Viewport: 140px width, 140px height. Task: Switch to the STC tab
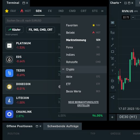pyautogui.click(x=95, y=11)
